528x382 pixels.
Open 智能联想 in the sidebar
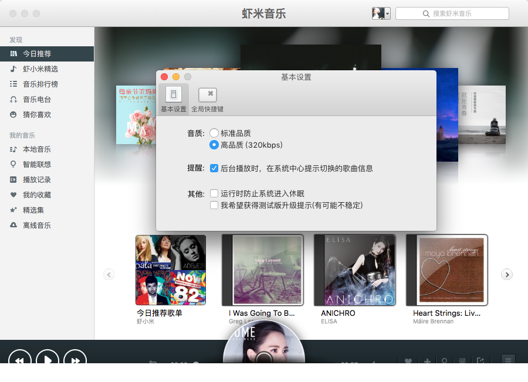pyautogui.click(x=47, y=165)
